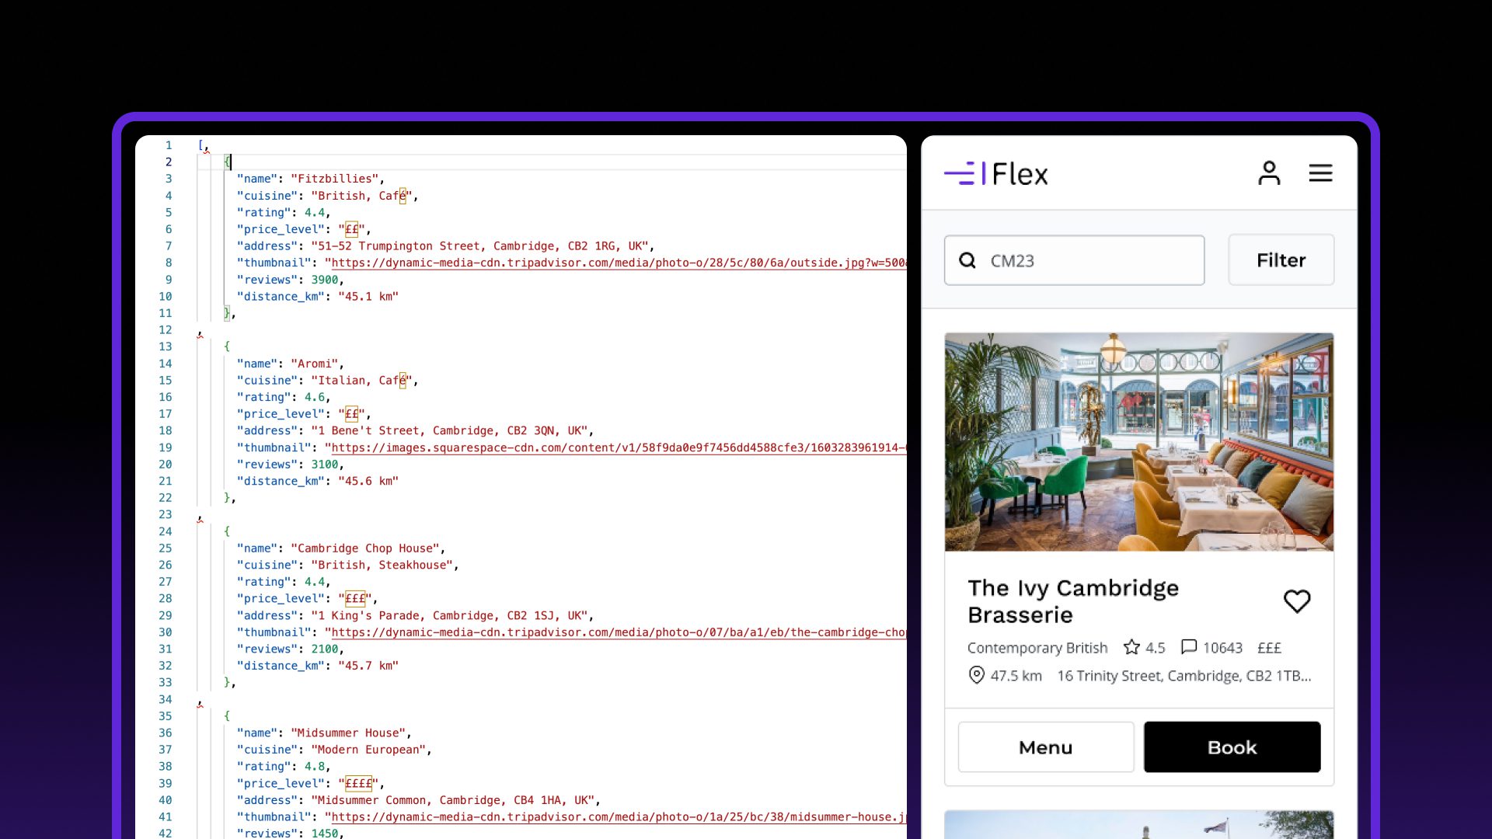Image resolution: width=1492 pixels, height=839 pixels.
Task: Open the Menu for The Ivy restaurant
Action: click(x=1045, y=747)
